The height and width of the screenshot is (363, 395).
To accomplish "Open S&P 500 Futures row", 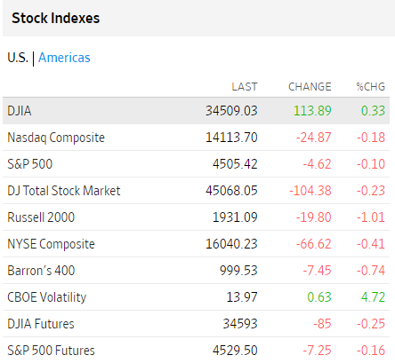I will click(196, 351).
